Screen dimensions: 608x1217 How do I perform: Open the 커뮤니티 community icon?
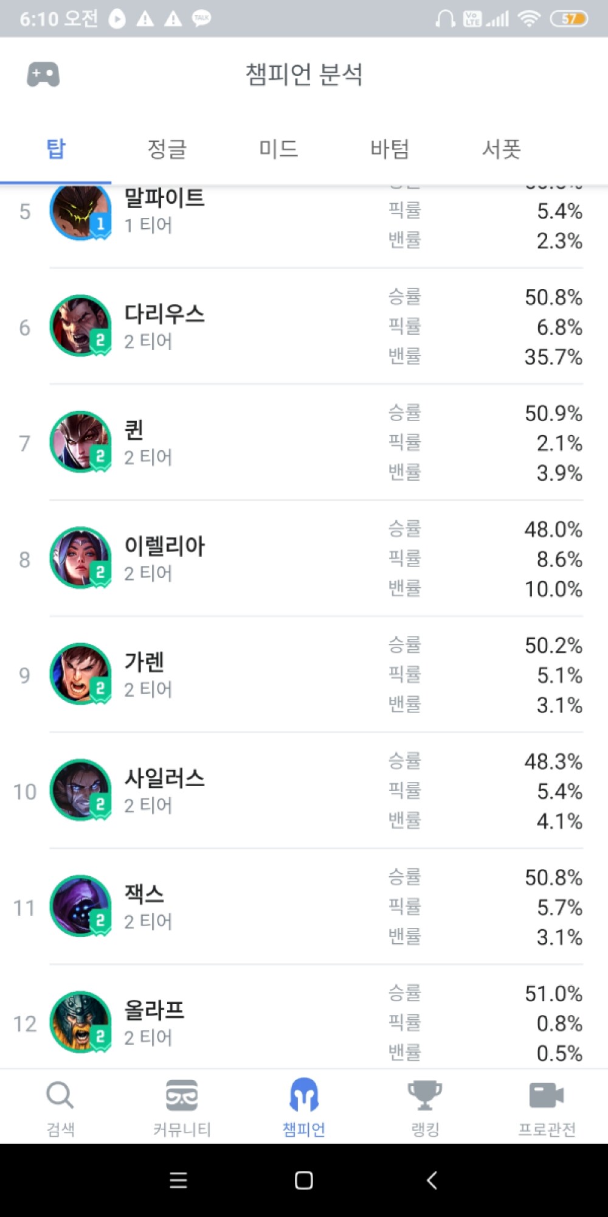[x=182, y=1096]
